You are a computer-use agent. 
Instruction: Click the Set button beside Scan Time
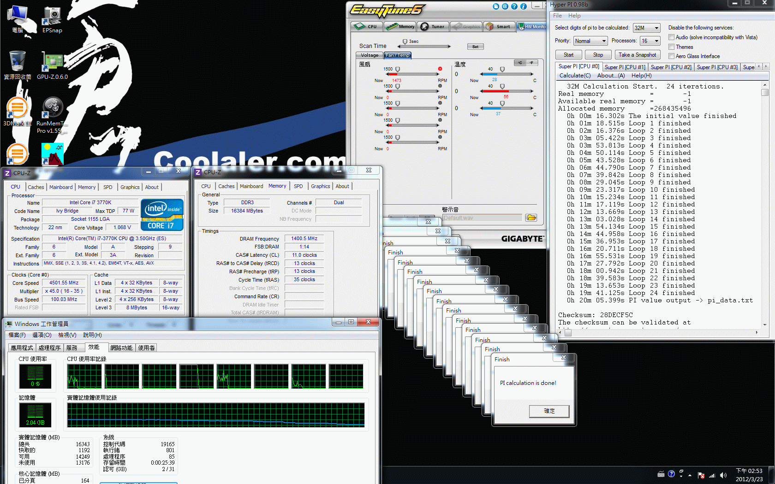point(476,47)
